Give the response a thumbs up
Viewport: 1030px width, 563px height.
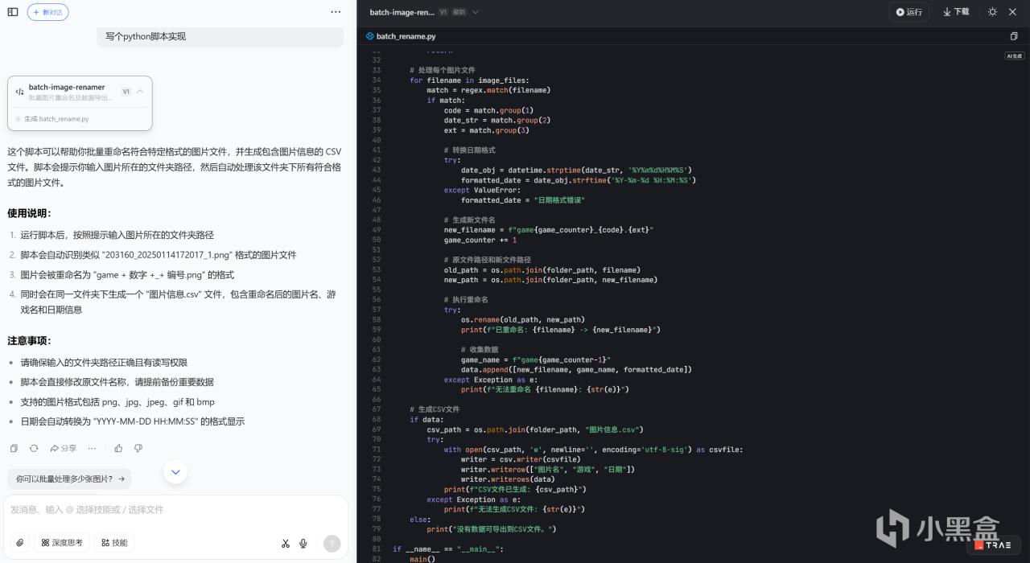pyautogui.click(x=118, y=448)
